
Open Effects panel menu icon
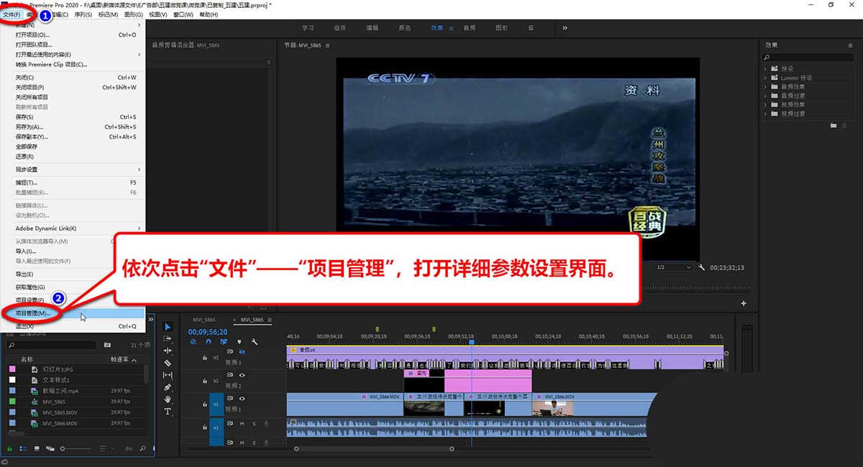[x=850, y=45]
